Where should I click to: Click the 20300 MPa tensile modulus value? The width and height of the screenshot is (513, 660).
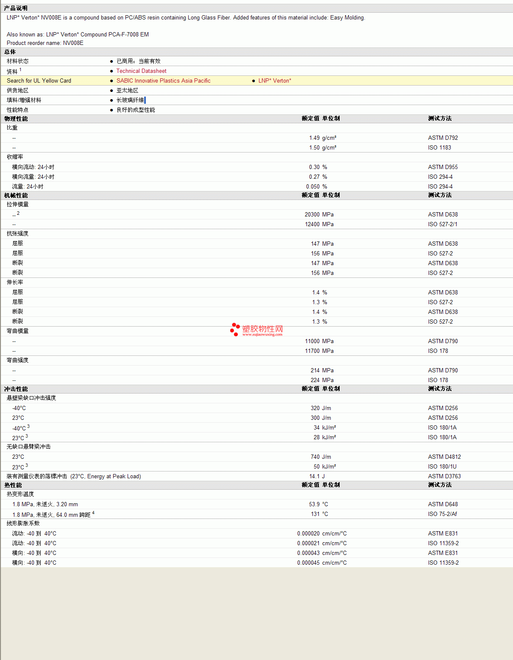pos(319,214)
